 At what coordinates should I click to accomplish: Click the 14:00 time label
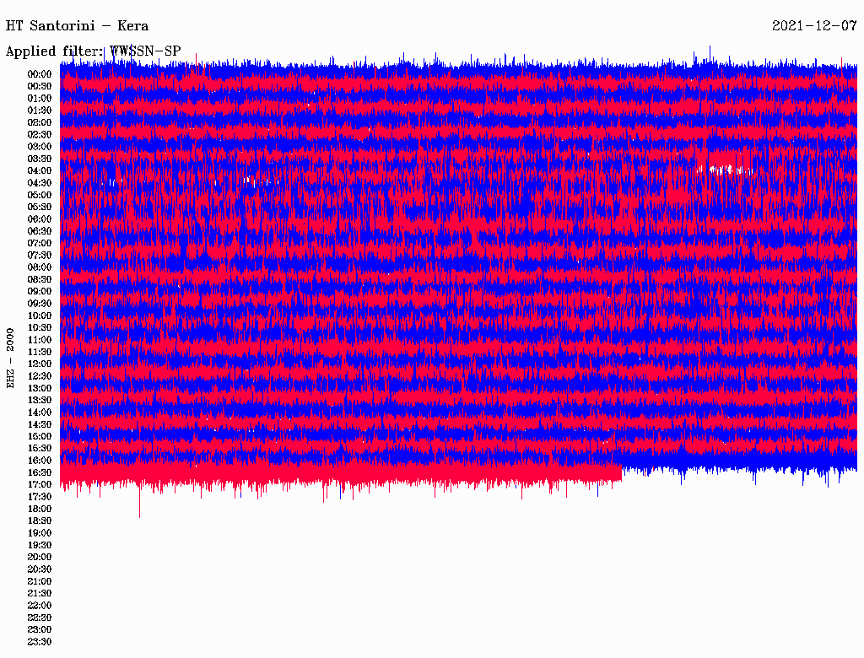pos(40,413)
